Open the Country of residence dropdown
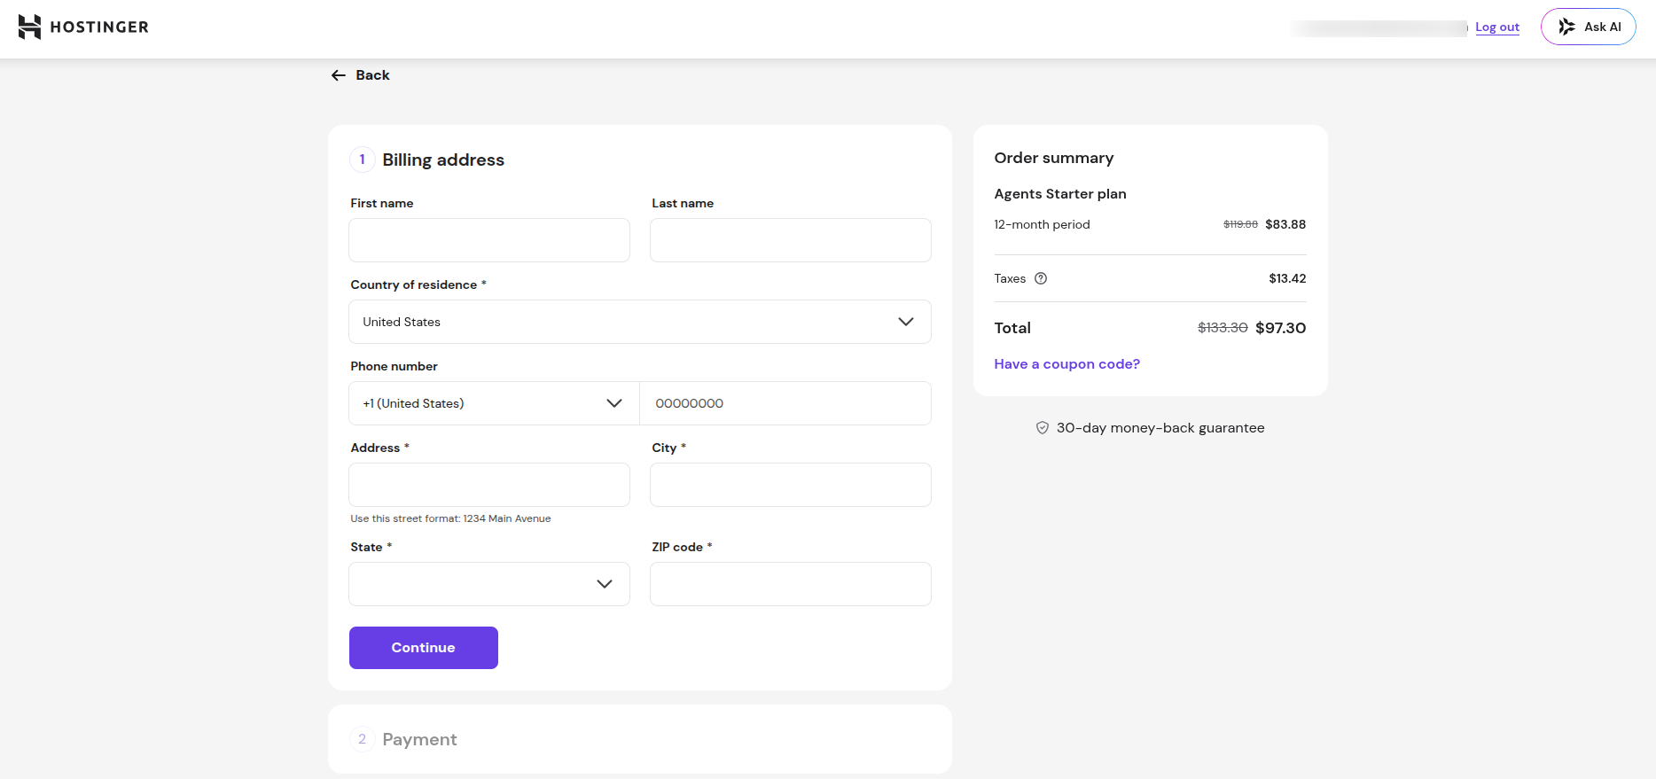 click(640, 322)
